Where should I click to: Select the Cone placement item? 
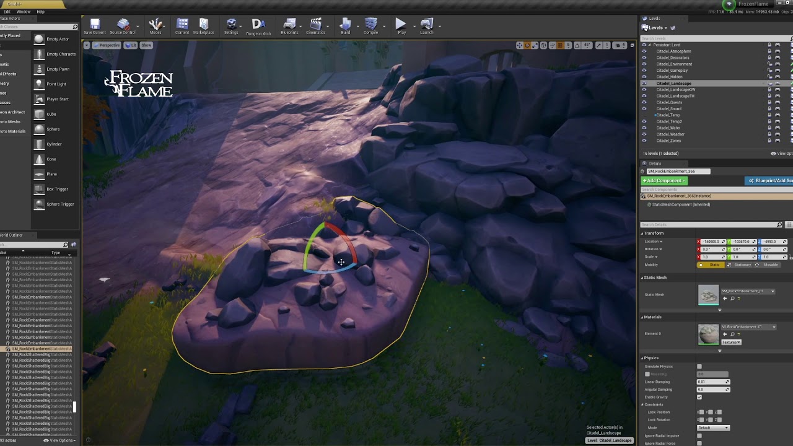pyautogui.click(x=55, y=159)
